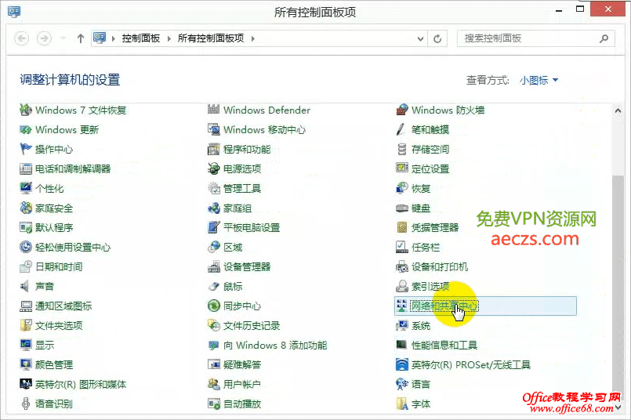Expand the chevron after 控制面板 breadcrumb
Viewport: 631px width, 420px height.
click(x=169, y=38)
